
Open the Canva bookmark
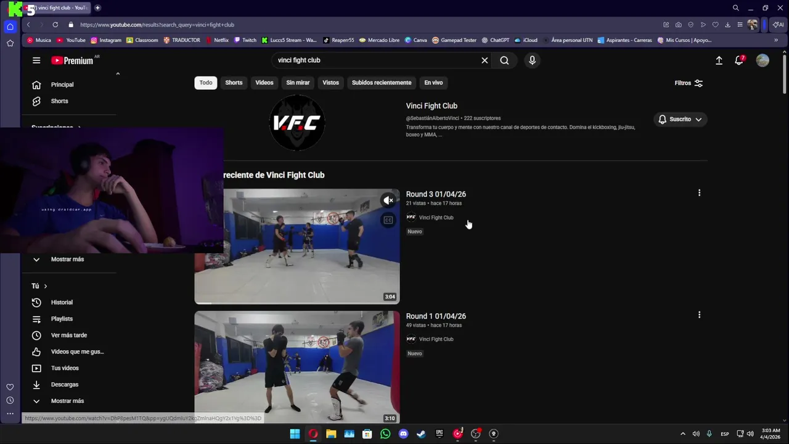(416, 40)
